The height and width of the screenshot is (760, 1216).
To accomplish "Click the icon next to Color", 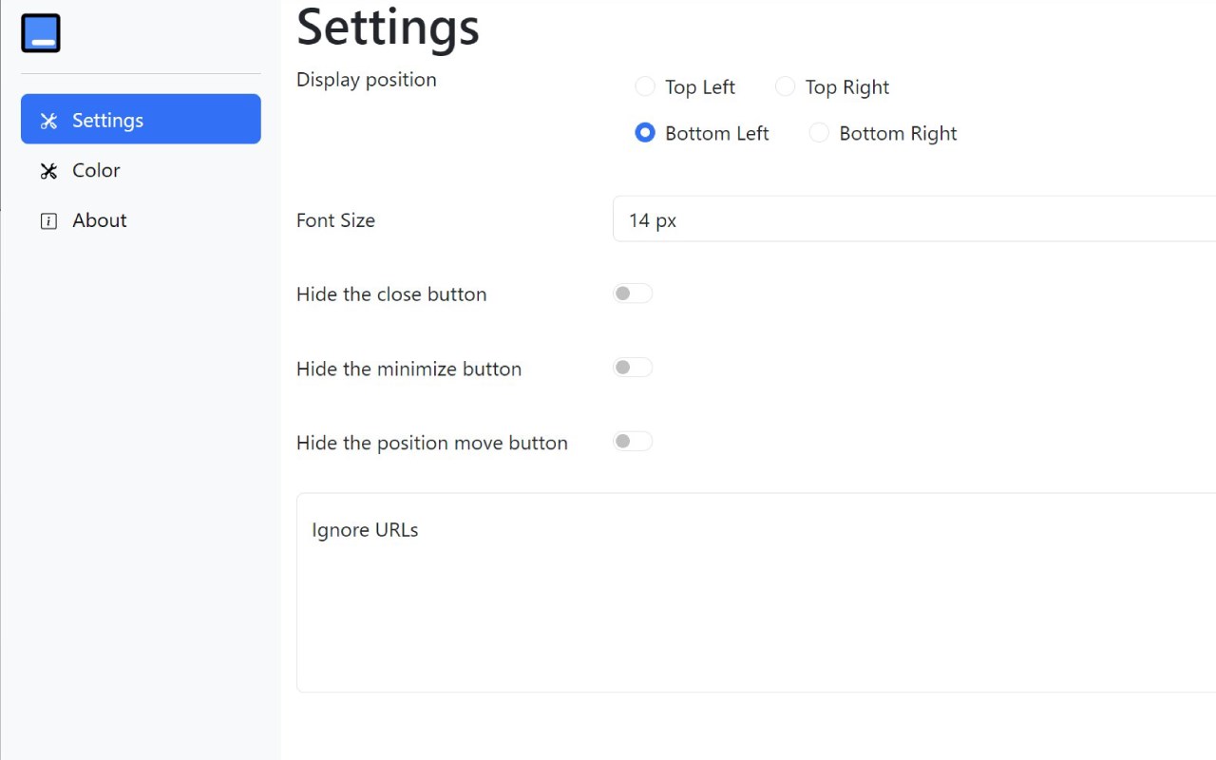I will pyautogui.click(x=48, y=171).
